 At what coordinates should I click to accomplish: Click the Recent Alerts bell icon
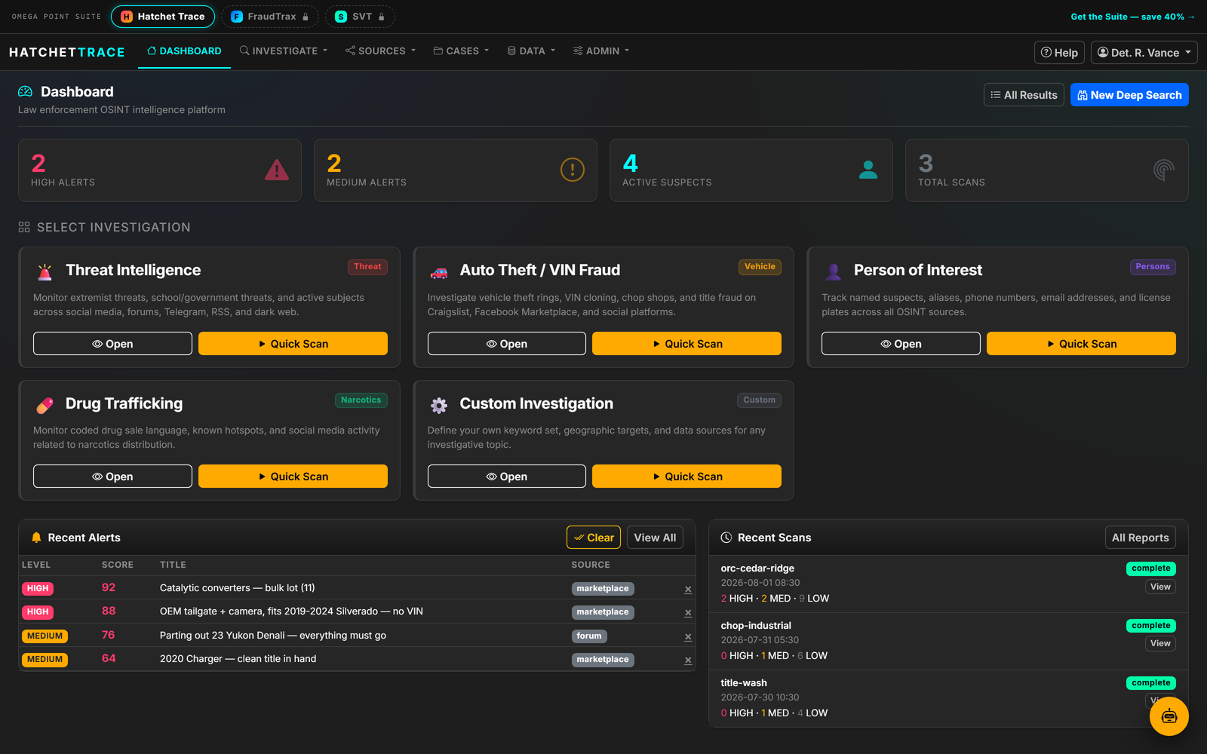click(36, 538)
